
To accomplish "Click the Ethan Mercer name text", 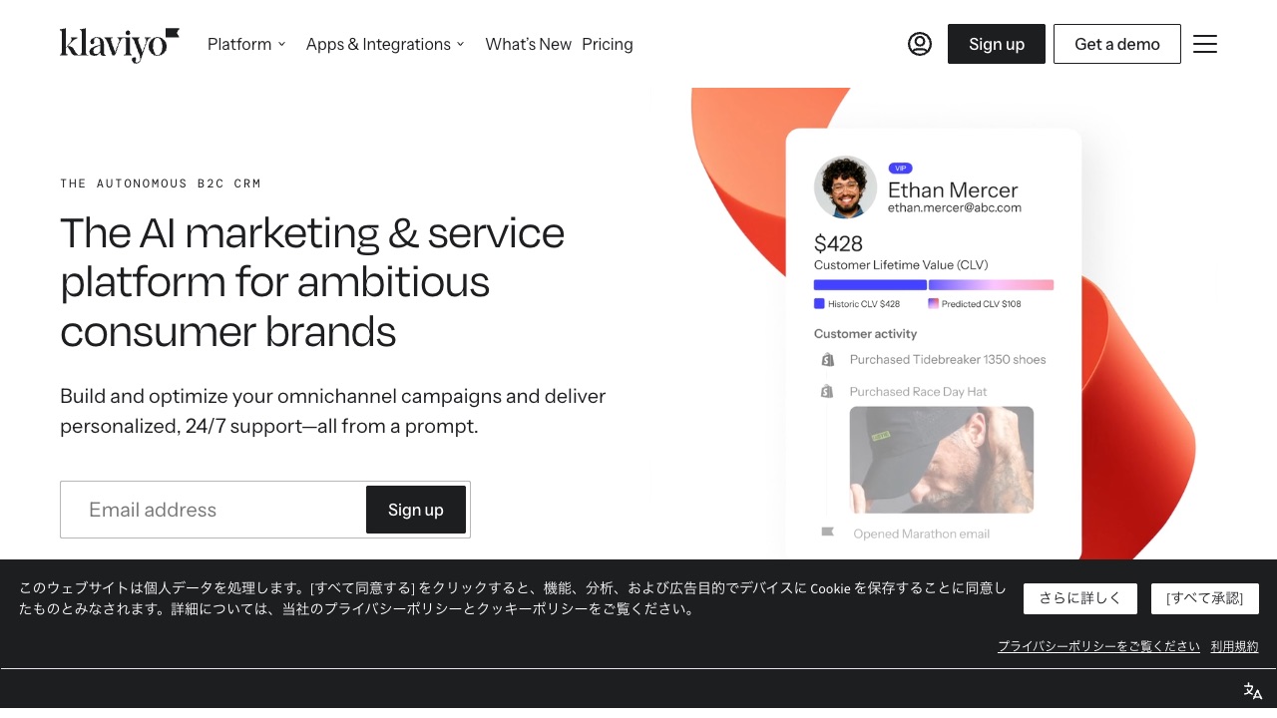I will click(953, 189).
